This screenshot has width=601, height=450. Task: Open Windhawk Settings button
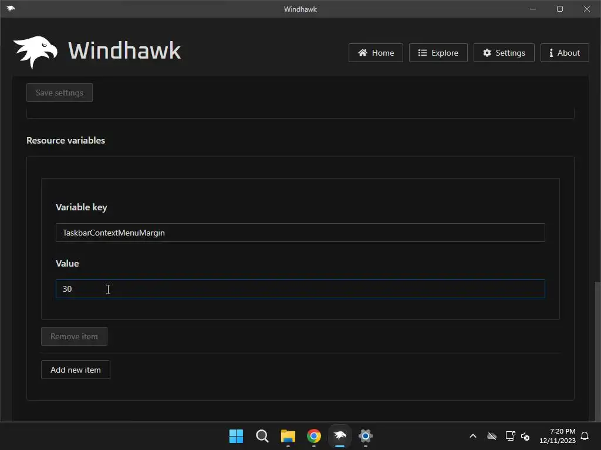tap(504, 53)
